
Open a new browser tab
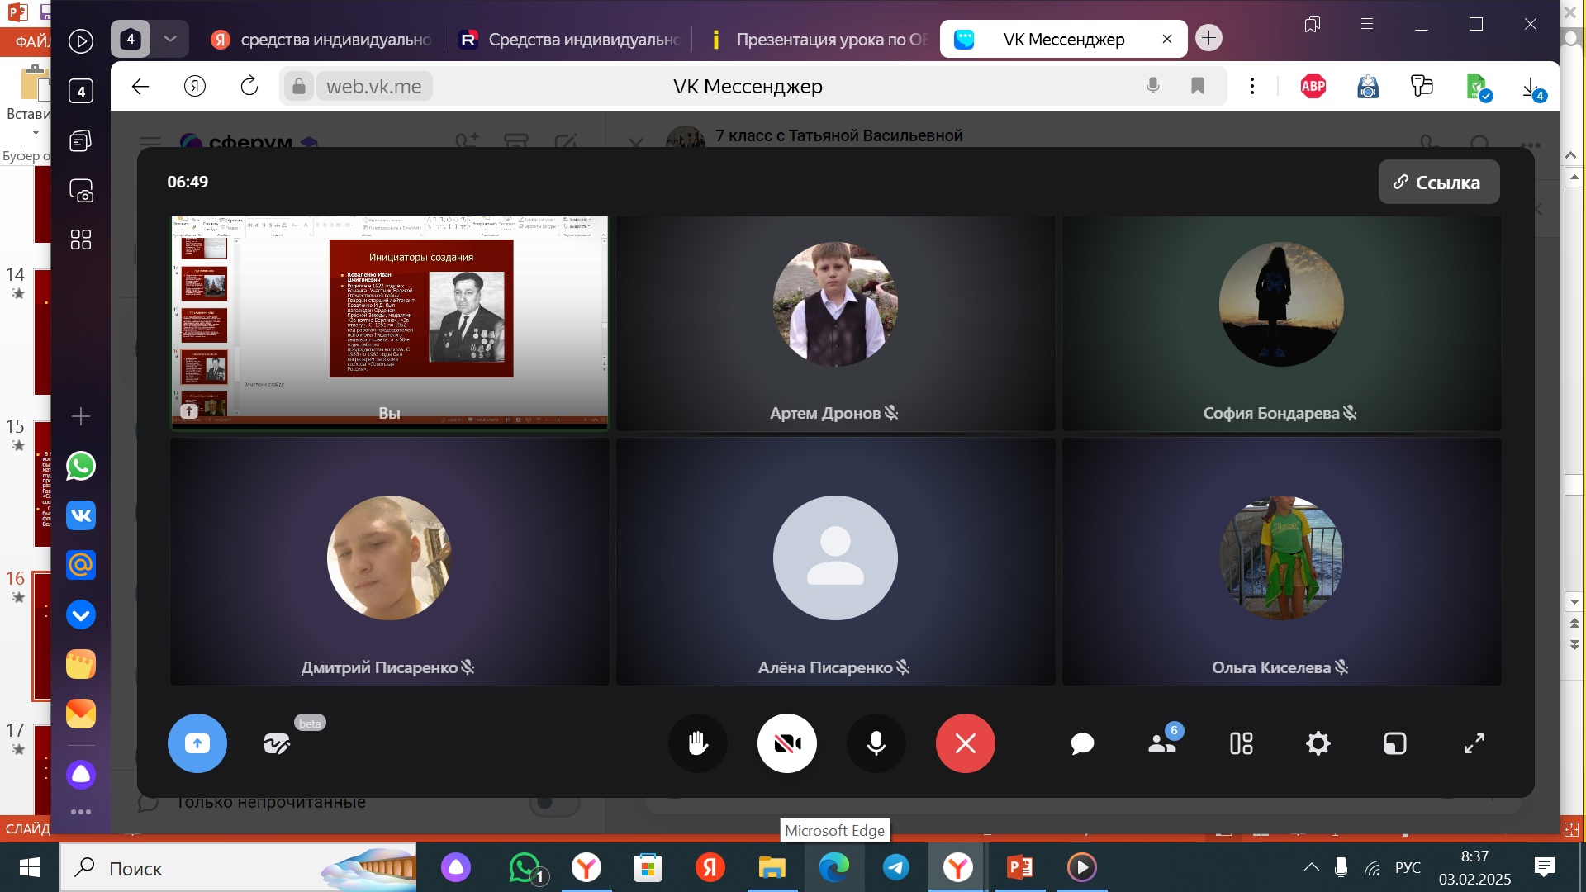click(1209, 38)
